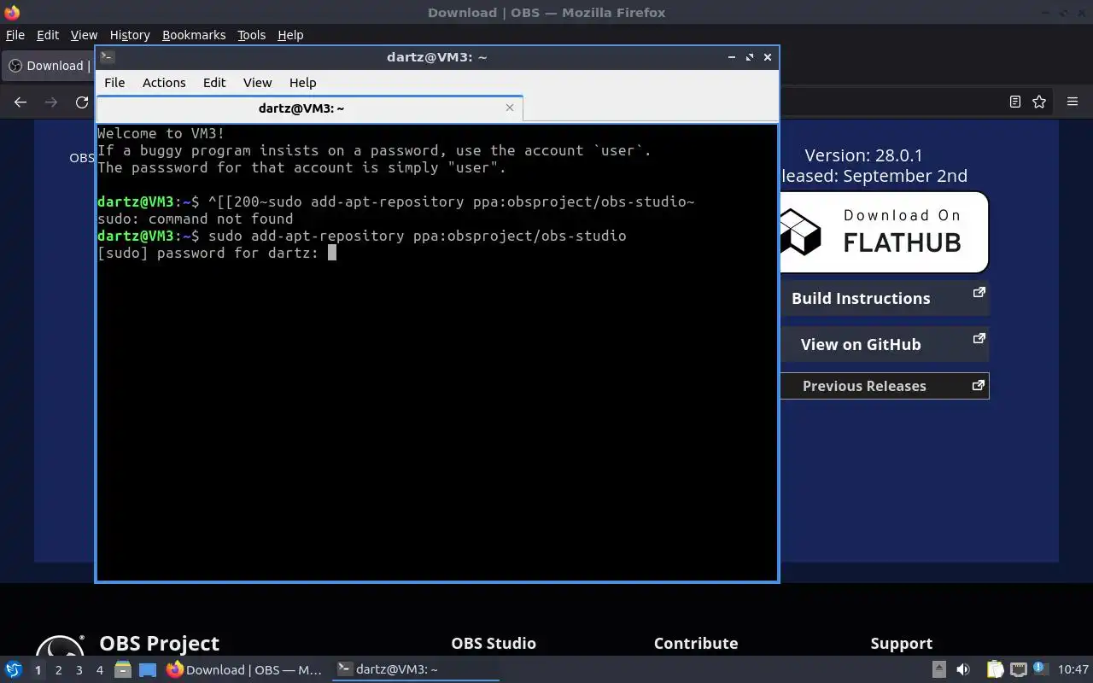The height and width of the screenshot is (683, 1093).
Task: Open Firefox's File menu
Action: tap(15, 35)
